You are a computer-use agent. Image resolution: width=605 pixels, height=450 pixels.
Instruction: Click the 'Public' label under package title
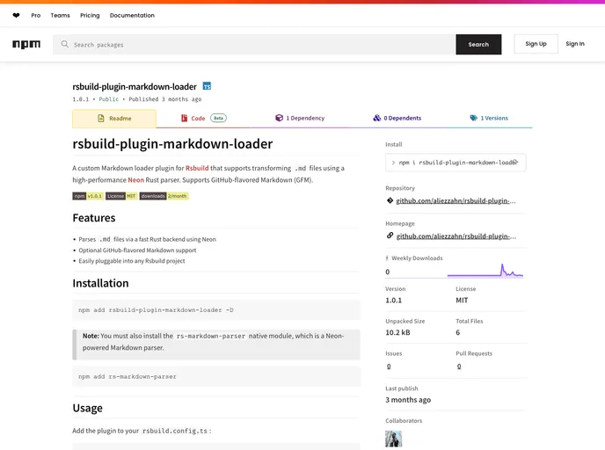pos(109,99)
